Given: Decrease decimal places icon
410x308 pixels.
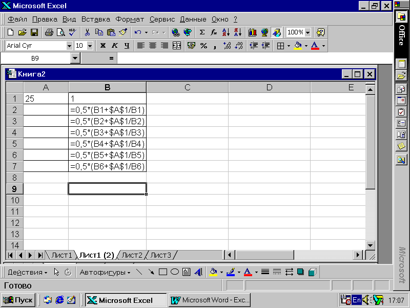Looking at the screenshot, I should pos(239,46).
